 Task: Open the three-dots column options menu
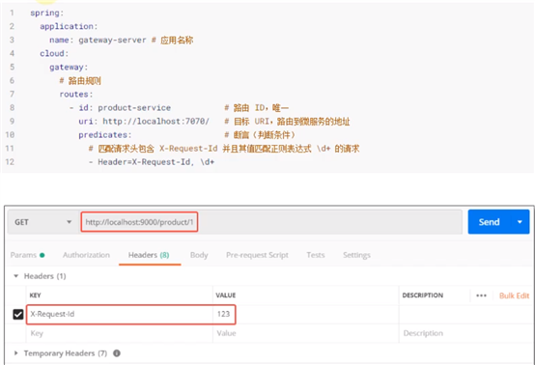[481, 295]
